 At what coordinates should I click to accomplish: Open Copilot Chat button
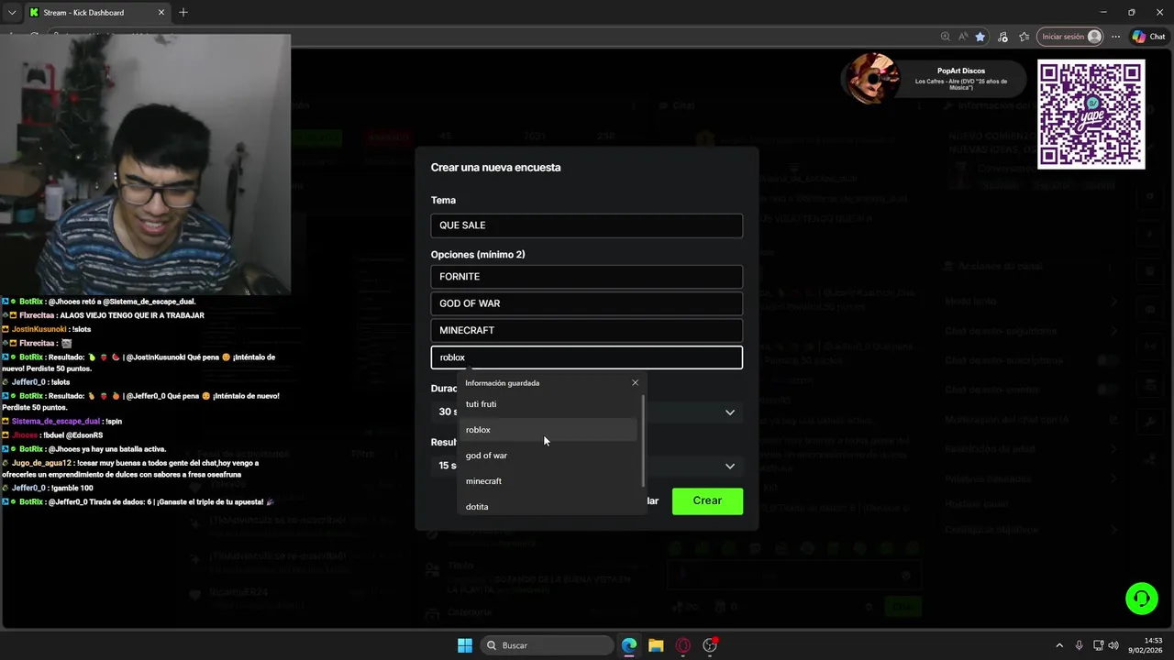pyautogui.click(x=1148, y=37)
